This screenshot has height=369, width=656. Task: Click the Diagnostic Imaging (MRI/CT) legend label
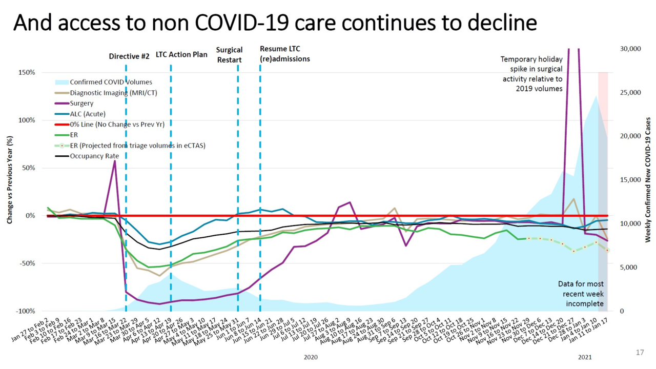pos(114,93)
